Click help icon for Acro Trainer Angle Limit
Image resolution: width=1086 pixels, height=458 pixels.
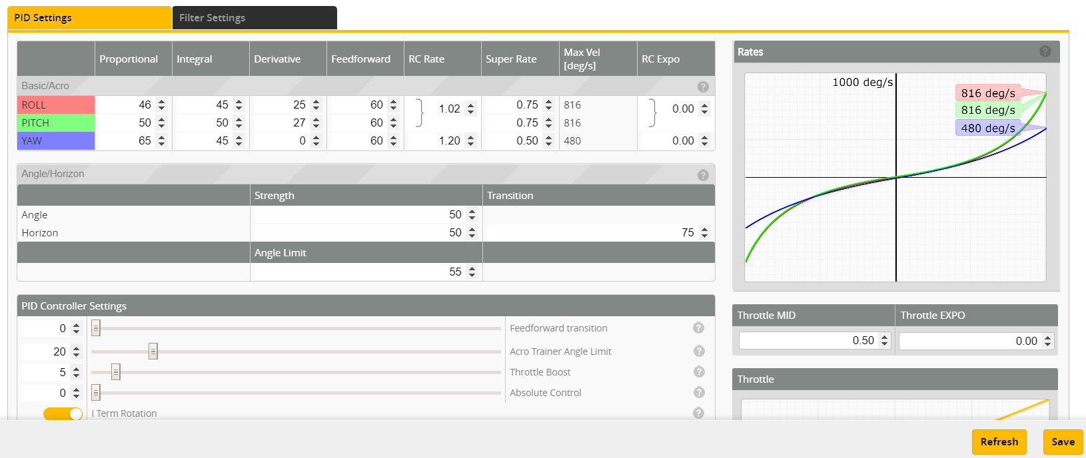click(699, 351)
